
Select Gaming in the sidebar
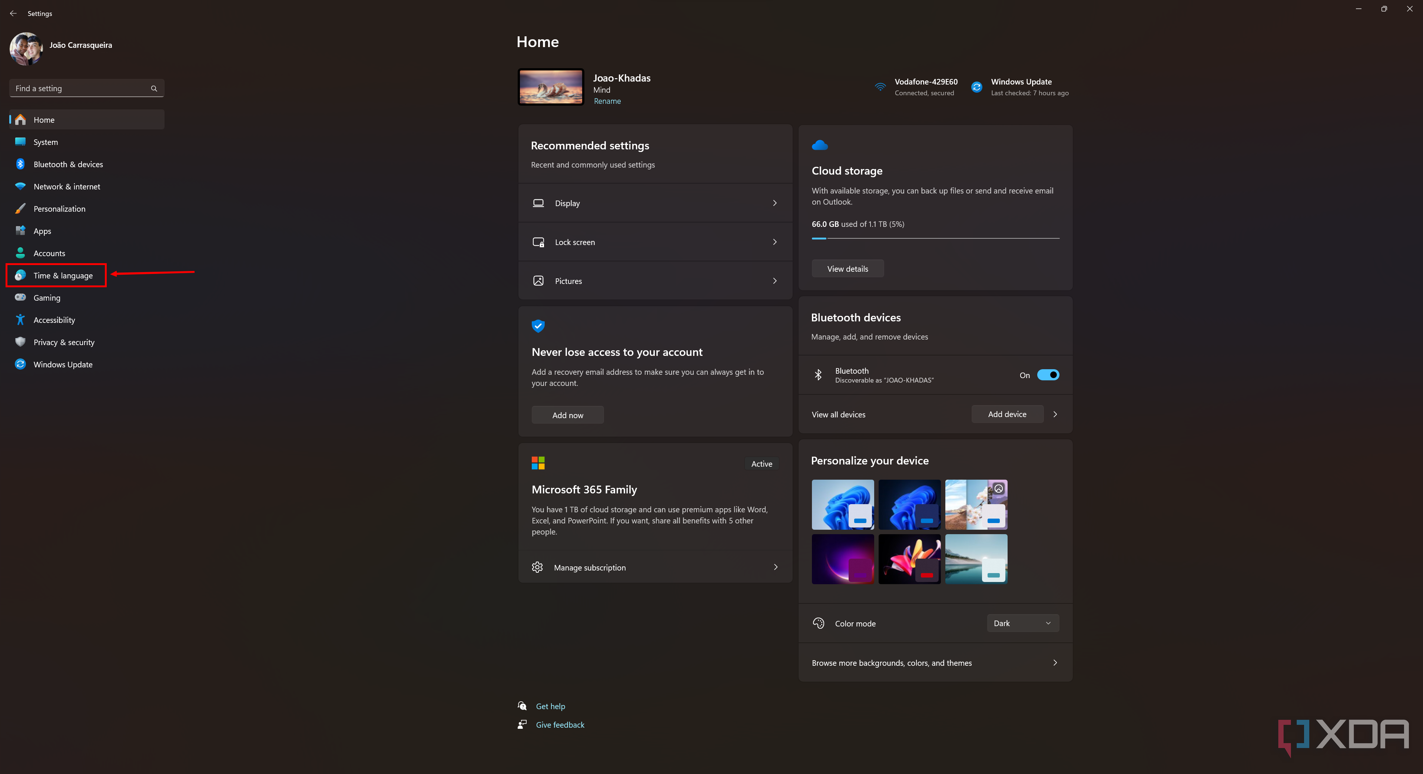tap(87, 297)
